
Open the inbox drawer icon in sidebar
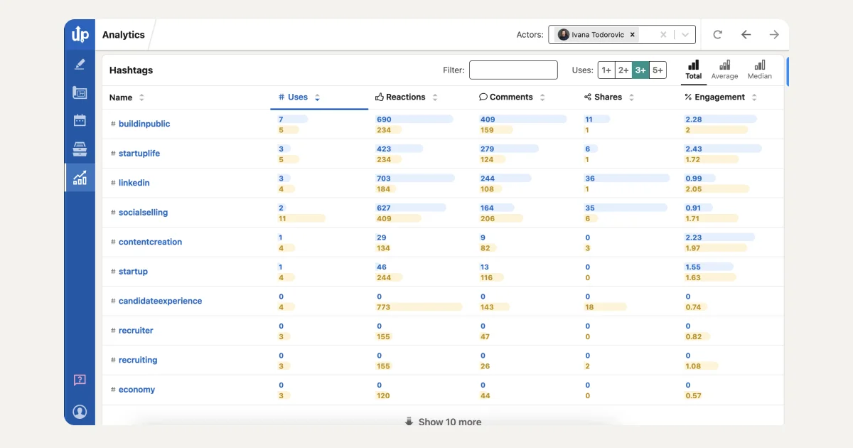coord(79,149)
